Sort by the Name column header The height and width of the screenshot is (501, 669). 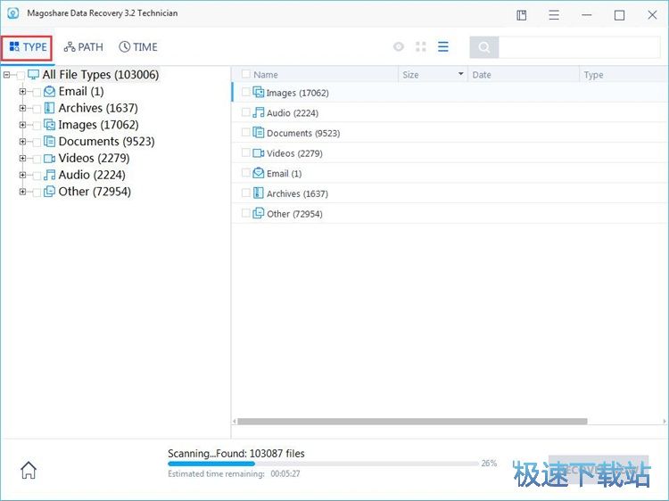pos(266,75)
